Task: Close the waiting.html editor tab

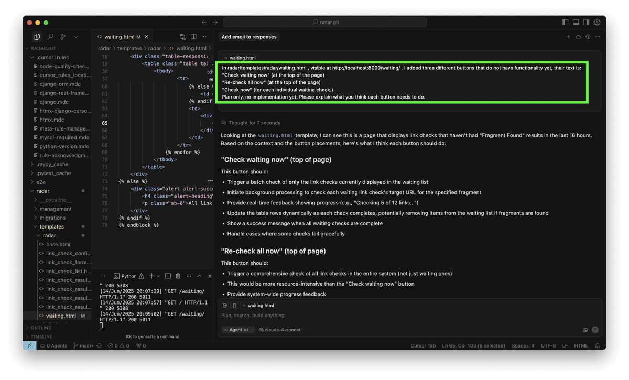Action: pyautogui.click(x=147, y=37)
